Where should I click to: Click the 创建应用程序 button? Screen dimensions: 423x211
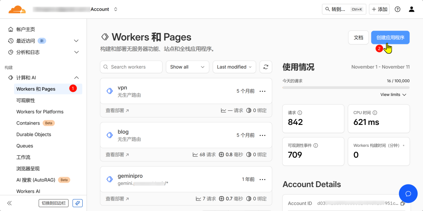(x=390, y=38)
